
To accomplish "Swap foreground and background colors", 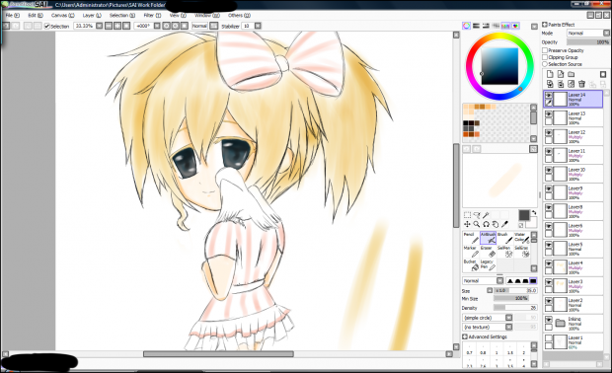I will pos(534,212).
